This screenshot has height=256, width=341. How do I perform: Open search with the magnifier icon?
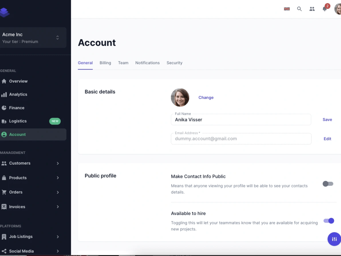(x=299, y=9)
